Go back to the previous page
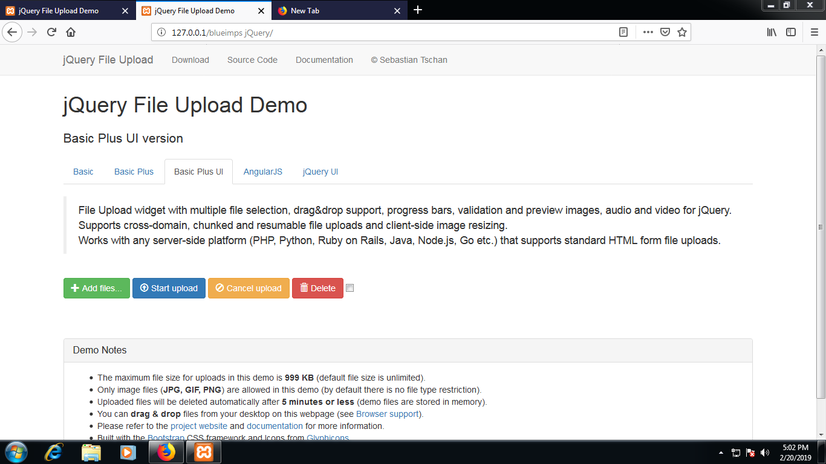Image resolution: width=826 pixels, height=464 pixels. pos(12,32)
